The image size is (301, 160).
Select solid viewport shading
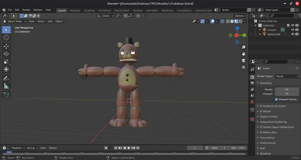tap(232, 21)
